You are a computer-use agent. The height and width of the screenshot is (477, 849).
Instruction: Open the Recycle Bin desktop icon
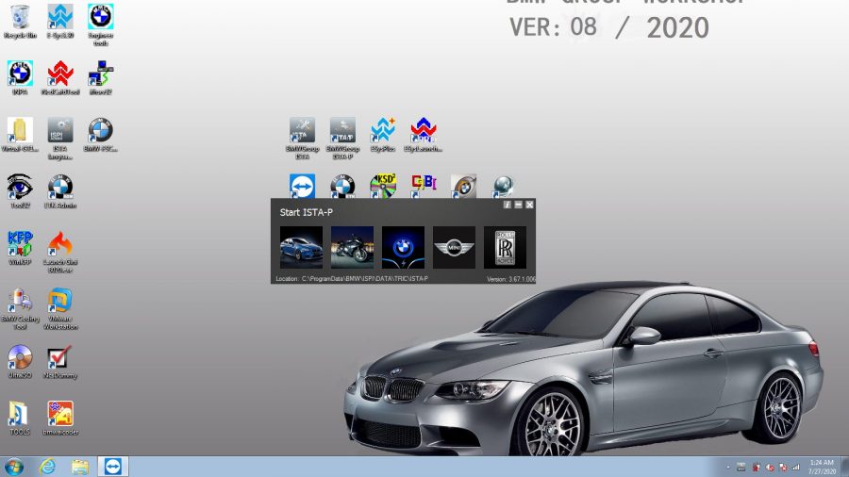click(20, 22)
